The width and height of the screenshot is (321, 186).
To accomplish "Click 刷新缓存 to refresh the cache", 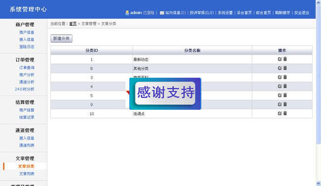I will click(282, 13).
